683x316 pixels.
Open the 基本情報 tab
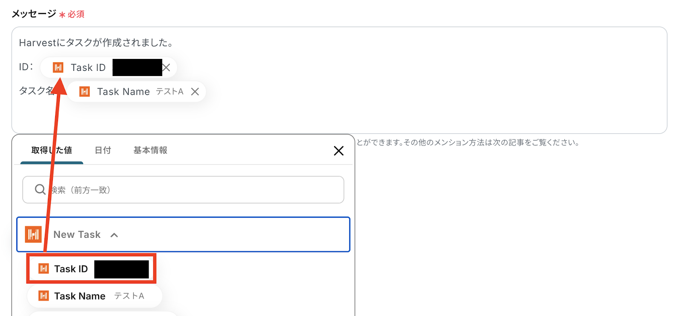pos(150,150)
